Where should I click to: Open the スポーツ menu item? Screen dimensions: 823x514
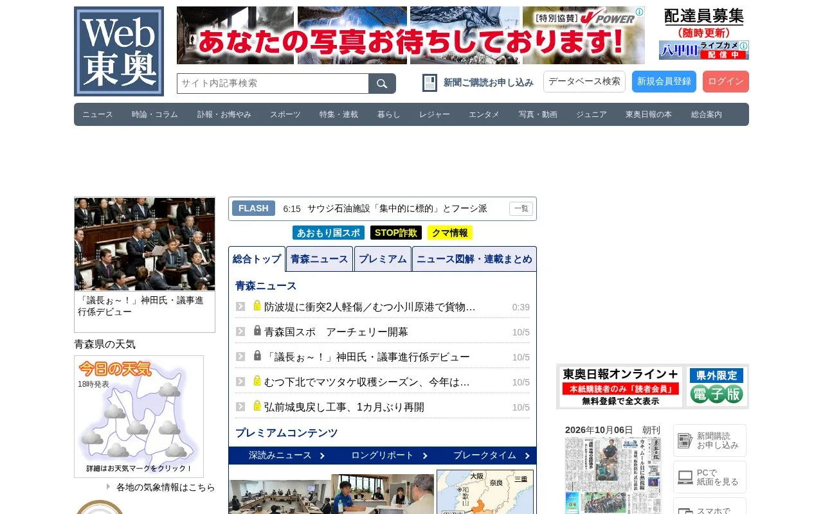[285, 114]
